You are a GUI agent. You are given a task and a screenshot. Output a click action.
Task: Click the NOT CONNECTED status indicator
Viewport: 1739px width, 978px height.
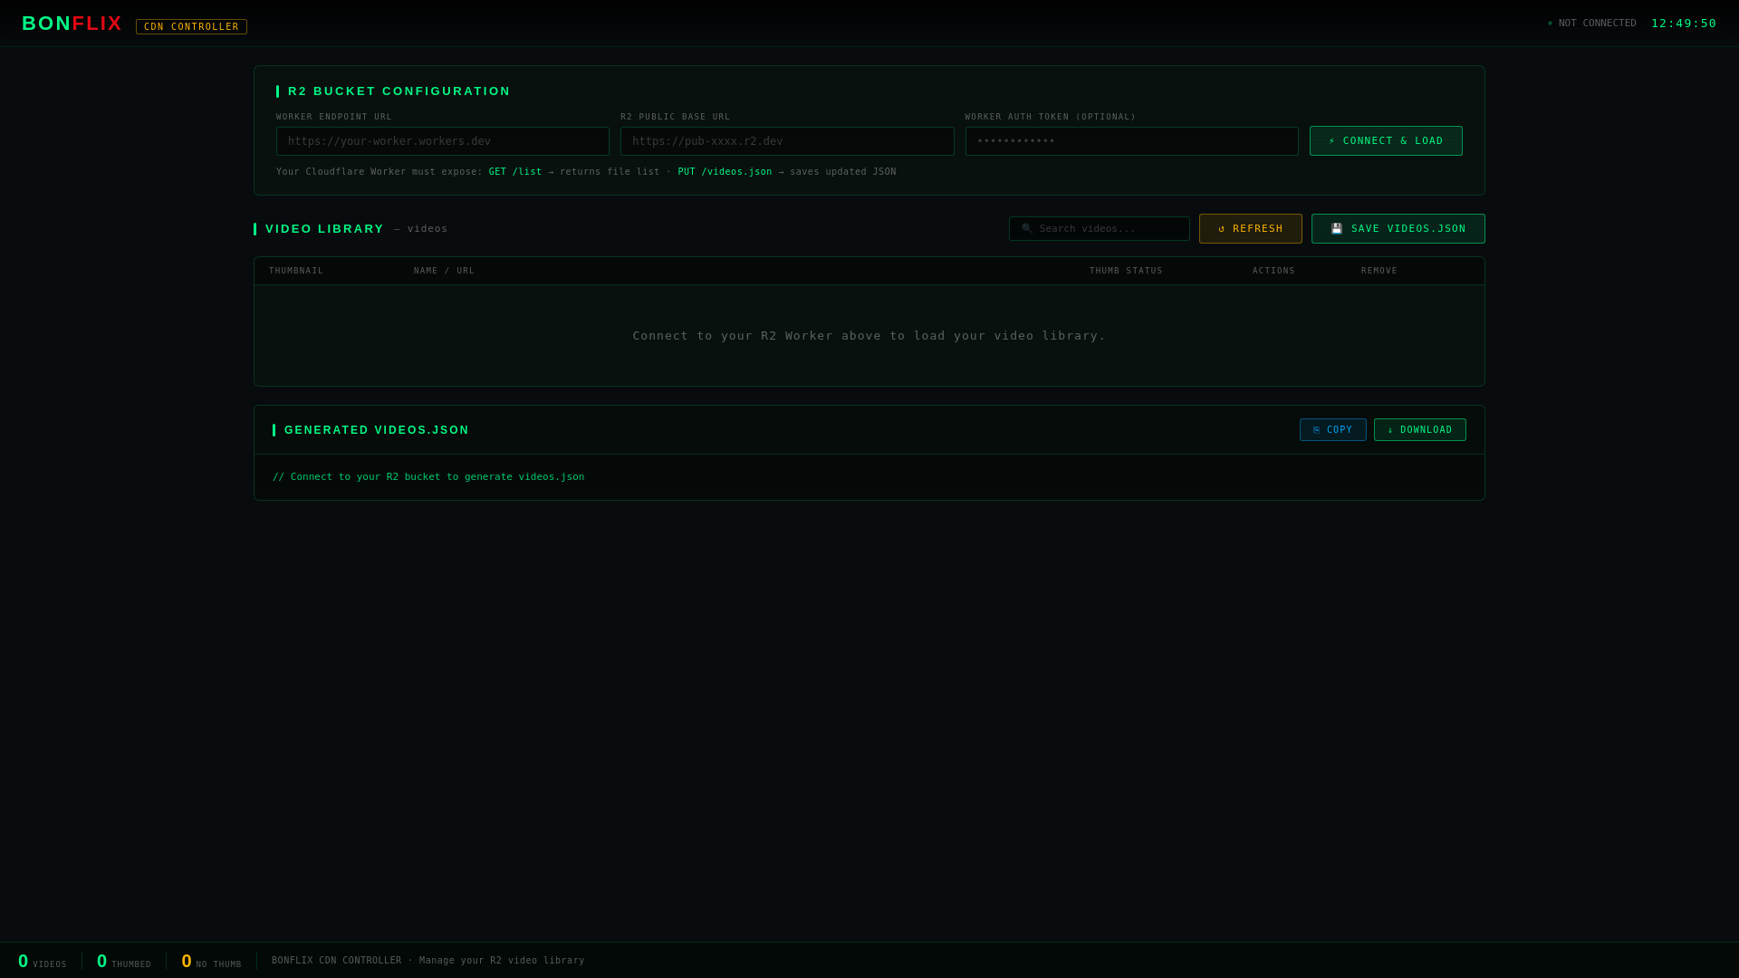tap(1591, 24)
